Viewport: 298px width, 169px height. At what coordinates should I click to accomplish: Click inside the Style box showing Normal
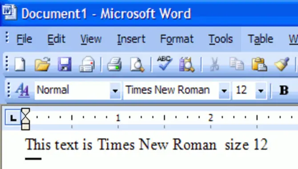(72, 90)
